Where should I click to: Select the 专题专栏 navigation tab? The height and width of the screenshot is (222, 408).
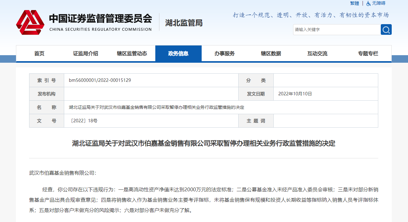click(368, 54)
